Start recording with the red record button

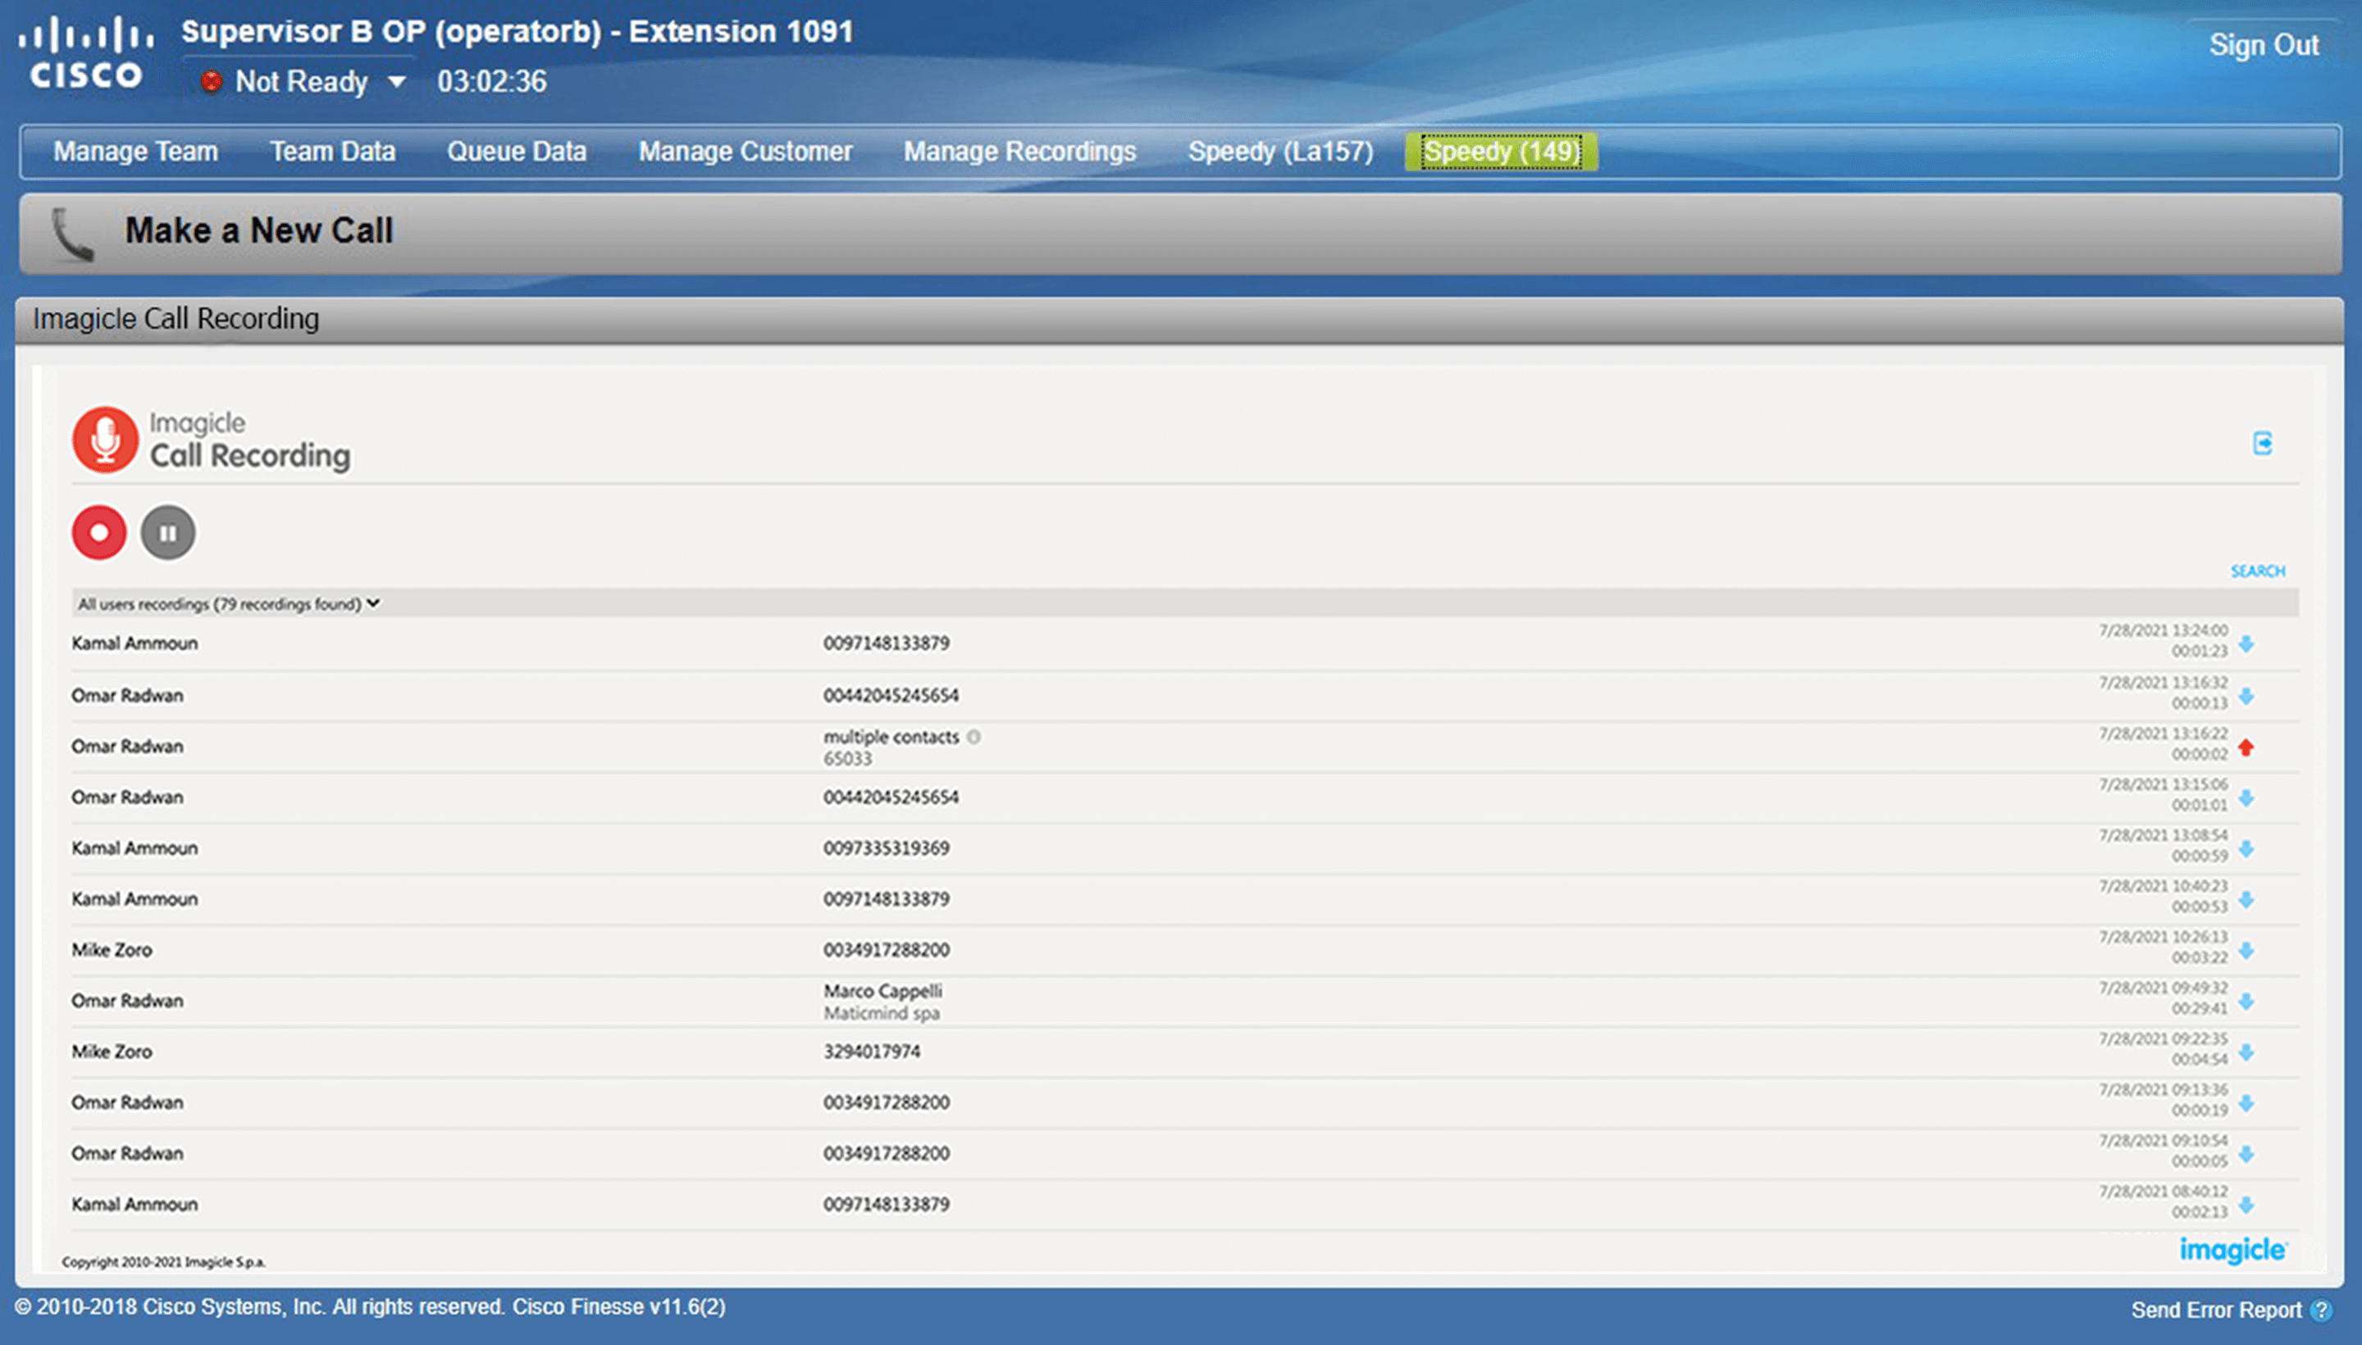pos(99,532)
